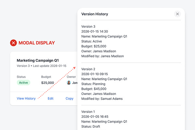
Task: Select the Version 2 entry heading
Action: pyautogui.click(x=88, y=69)
